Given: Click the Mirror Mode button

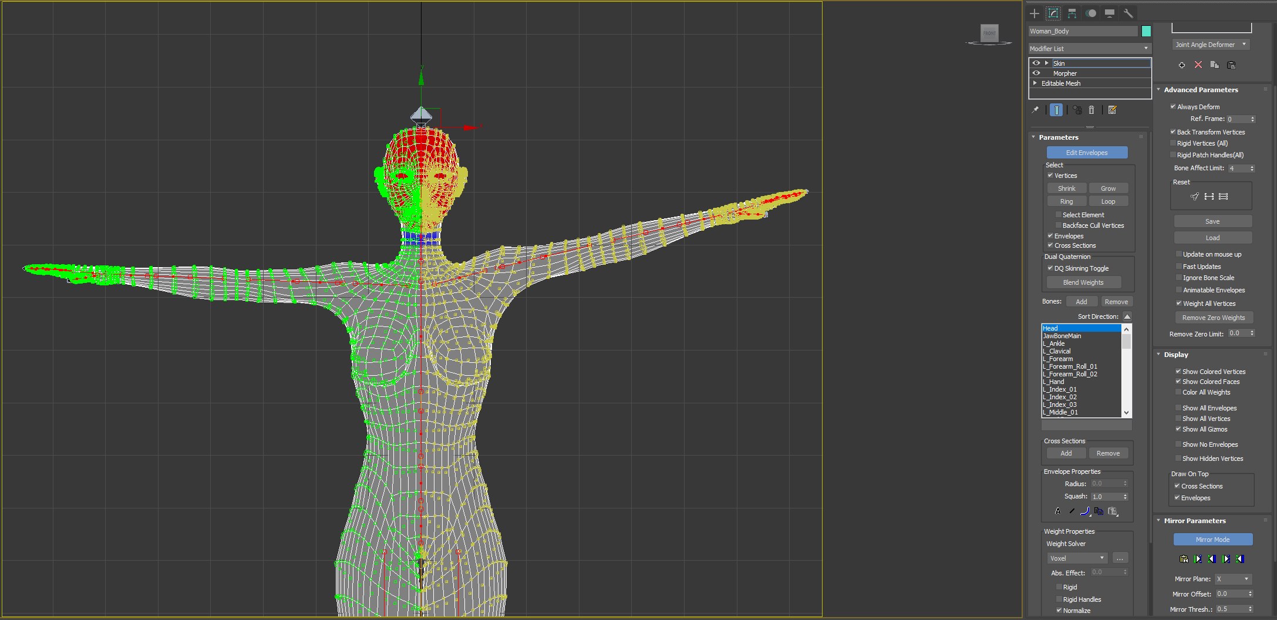Looking at the screenshot, I should point(1212,540).
